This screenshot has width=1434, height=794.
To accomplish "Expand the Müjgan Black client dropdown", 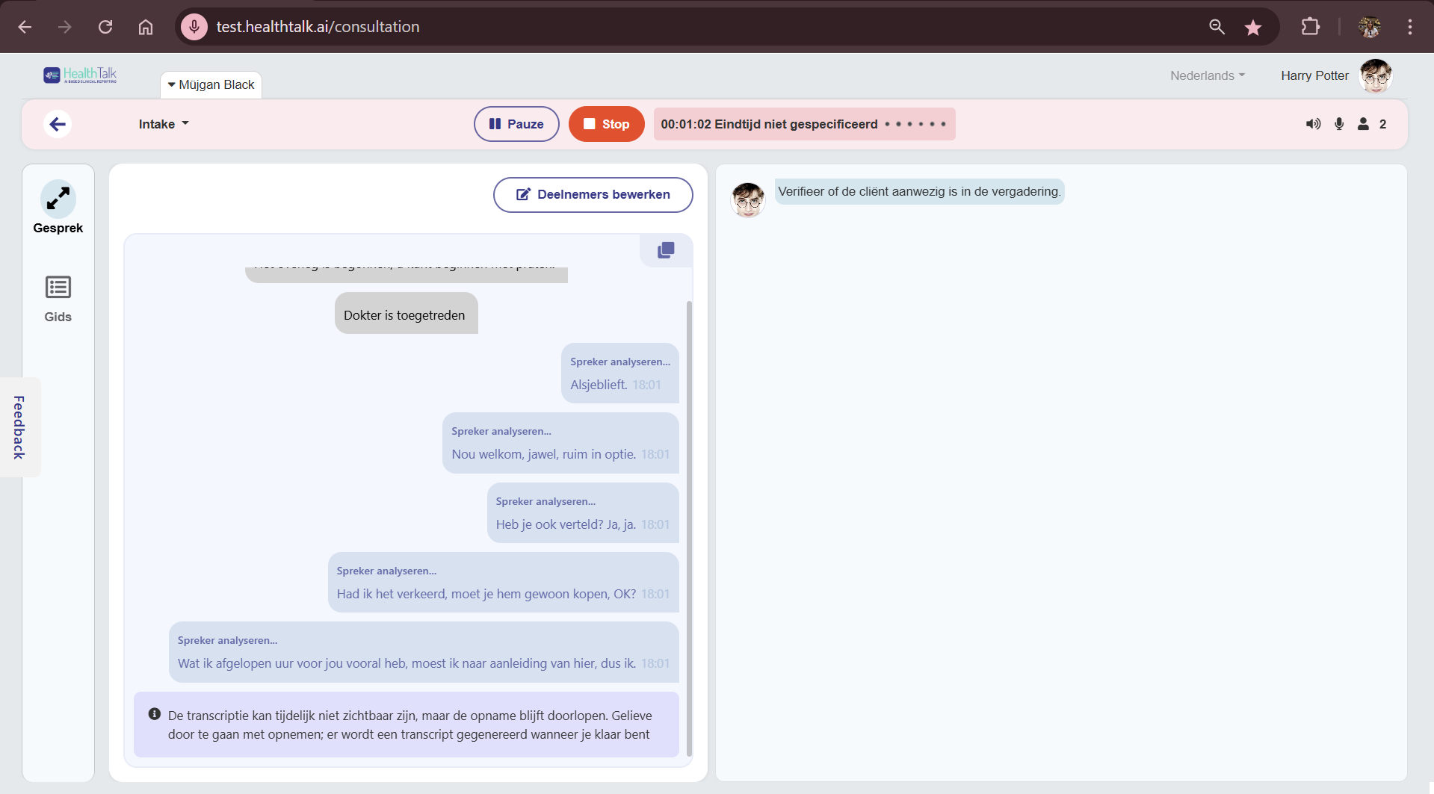I will [x=211, y=85].
